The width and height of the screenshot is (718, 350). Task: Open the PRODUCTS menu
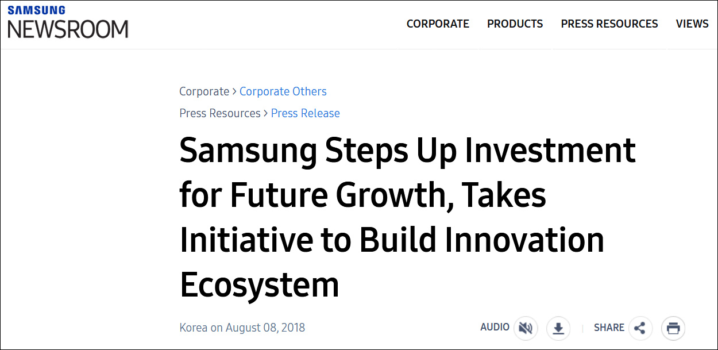515,24
